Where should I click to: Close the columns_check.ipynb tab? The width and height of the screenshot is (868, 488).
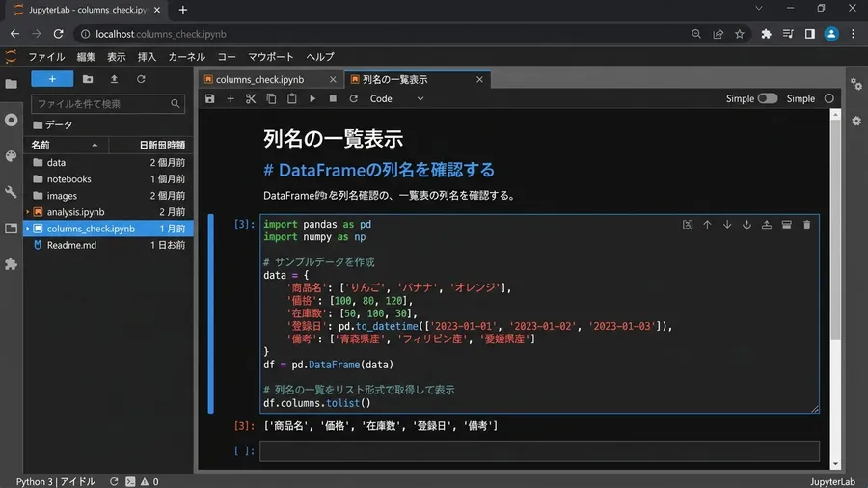333,80
